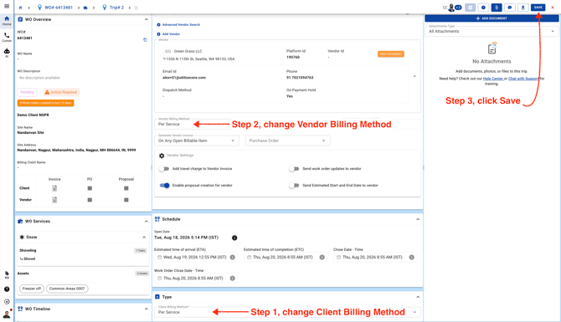Open the help question mark icon

tap(7, 289)
